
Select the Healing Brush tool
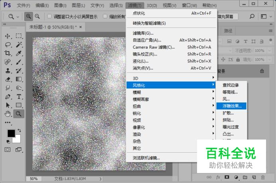(8, 62)
